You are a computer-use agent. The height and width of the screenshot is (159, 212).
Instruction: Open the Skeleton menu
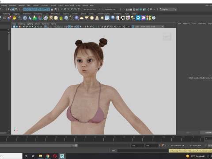pyautogui.click(x=22, y=5)
